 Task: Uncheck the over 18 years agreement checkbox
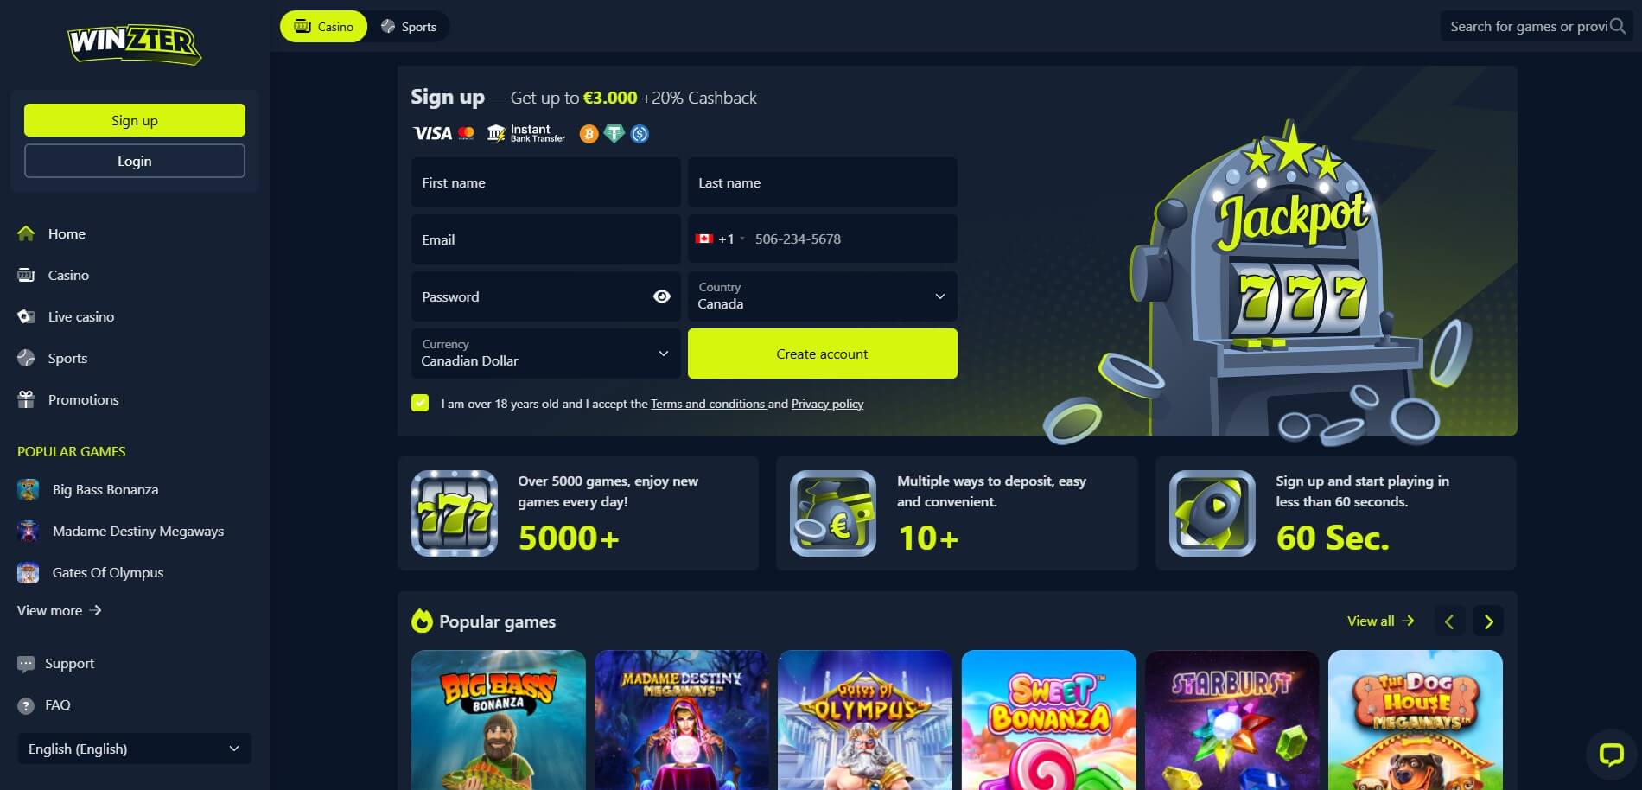coord(420,403)
